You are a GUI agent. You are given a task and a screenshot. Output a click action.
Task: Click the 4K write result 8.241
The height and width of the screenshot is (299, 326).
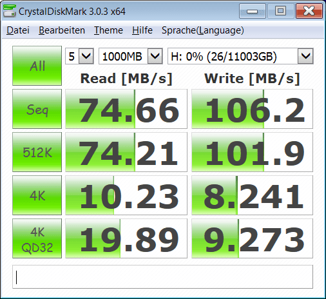(x=252, y=195)
